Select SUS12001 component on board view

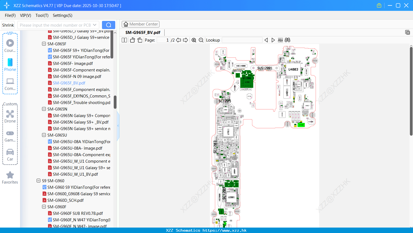click(265, 68)
